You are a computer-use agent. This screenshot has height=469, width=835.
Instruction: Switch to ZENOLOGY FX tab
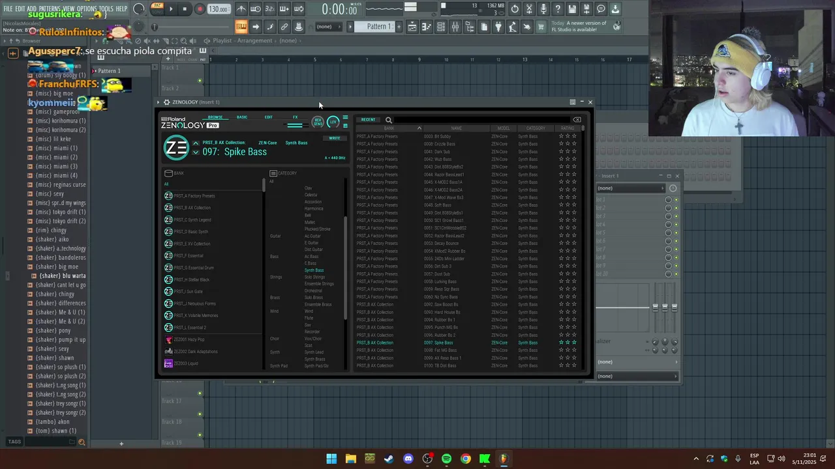(x=295, y=117)
